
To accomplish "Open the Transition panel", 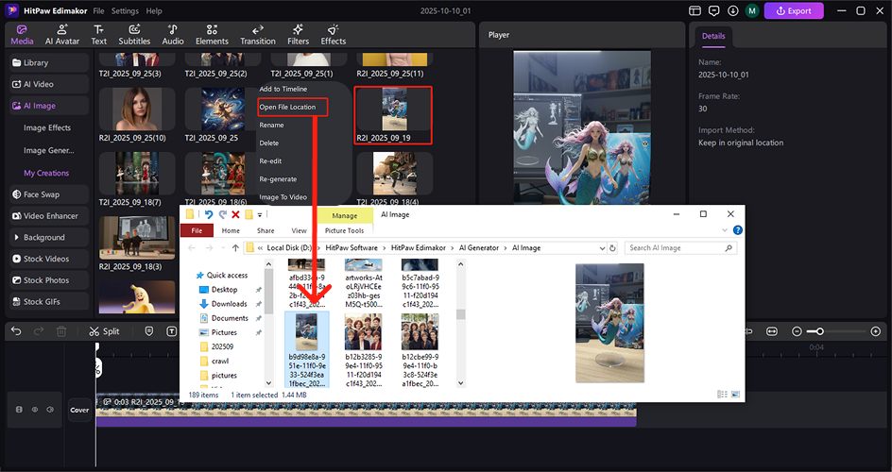I will click(x=257, y=35).
